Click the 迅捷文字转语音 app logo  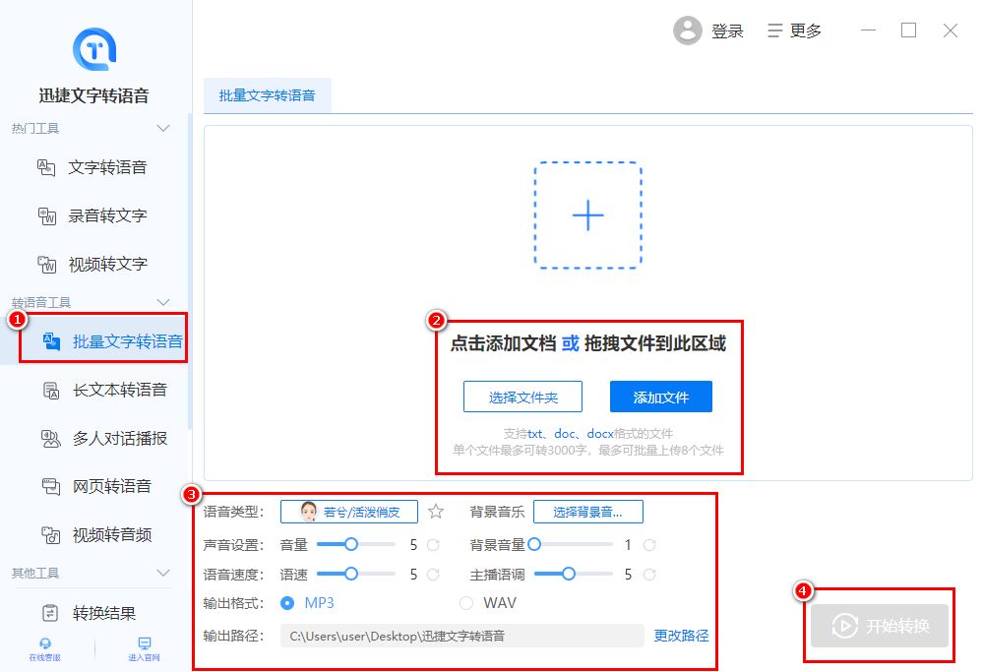click(94, 49)
